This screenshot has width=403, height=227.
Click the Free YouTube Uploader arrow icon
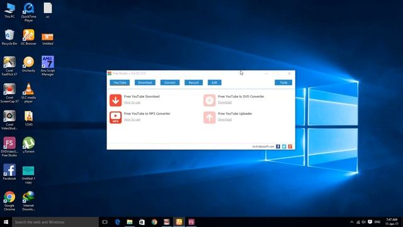[210, 117]
